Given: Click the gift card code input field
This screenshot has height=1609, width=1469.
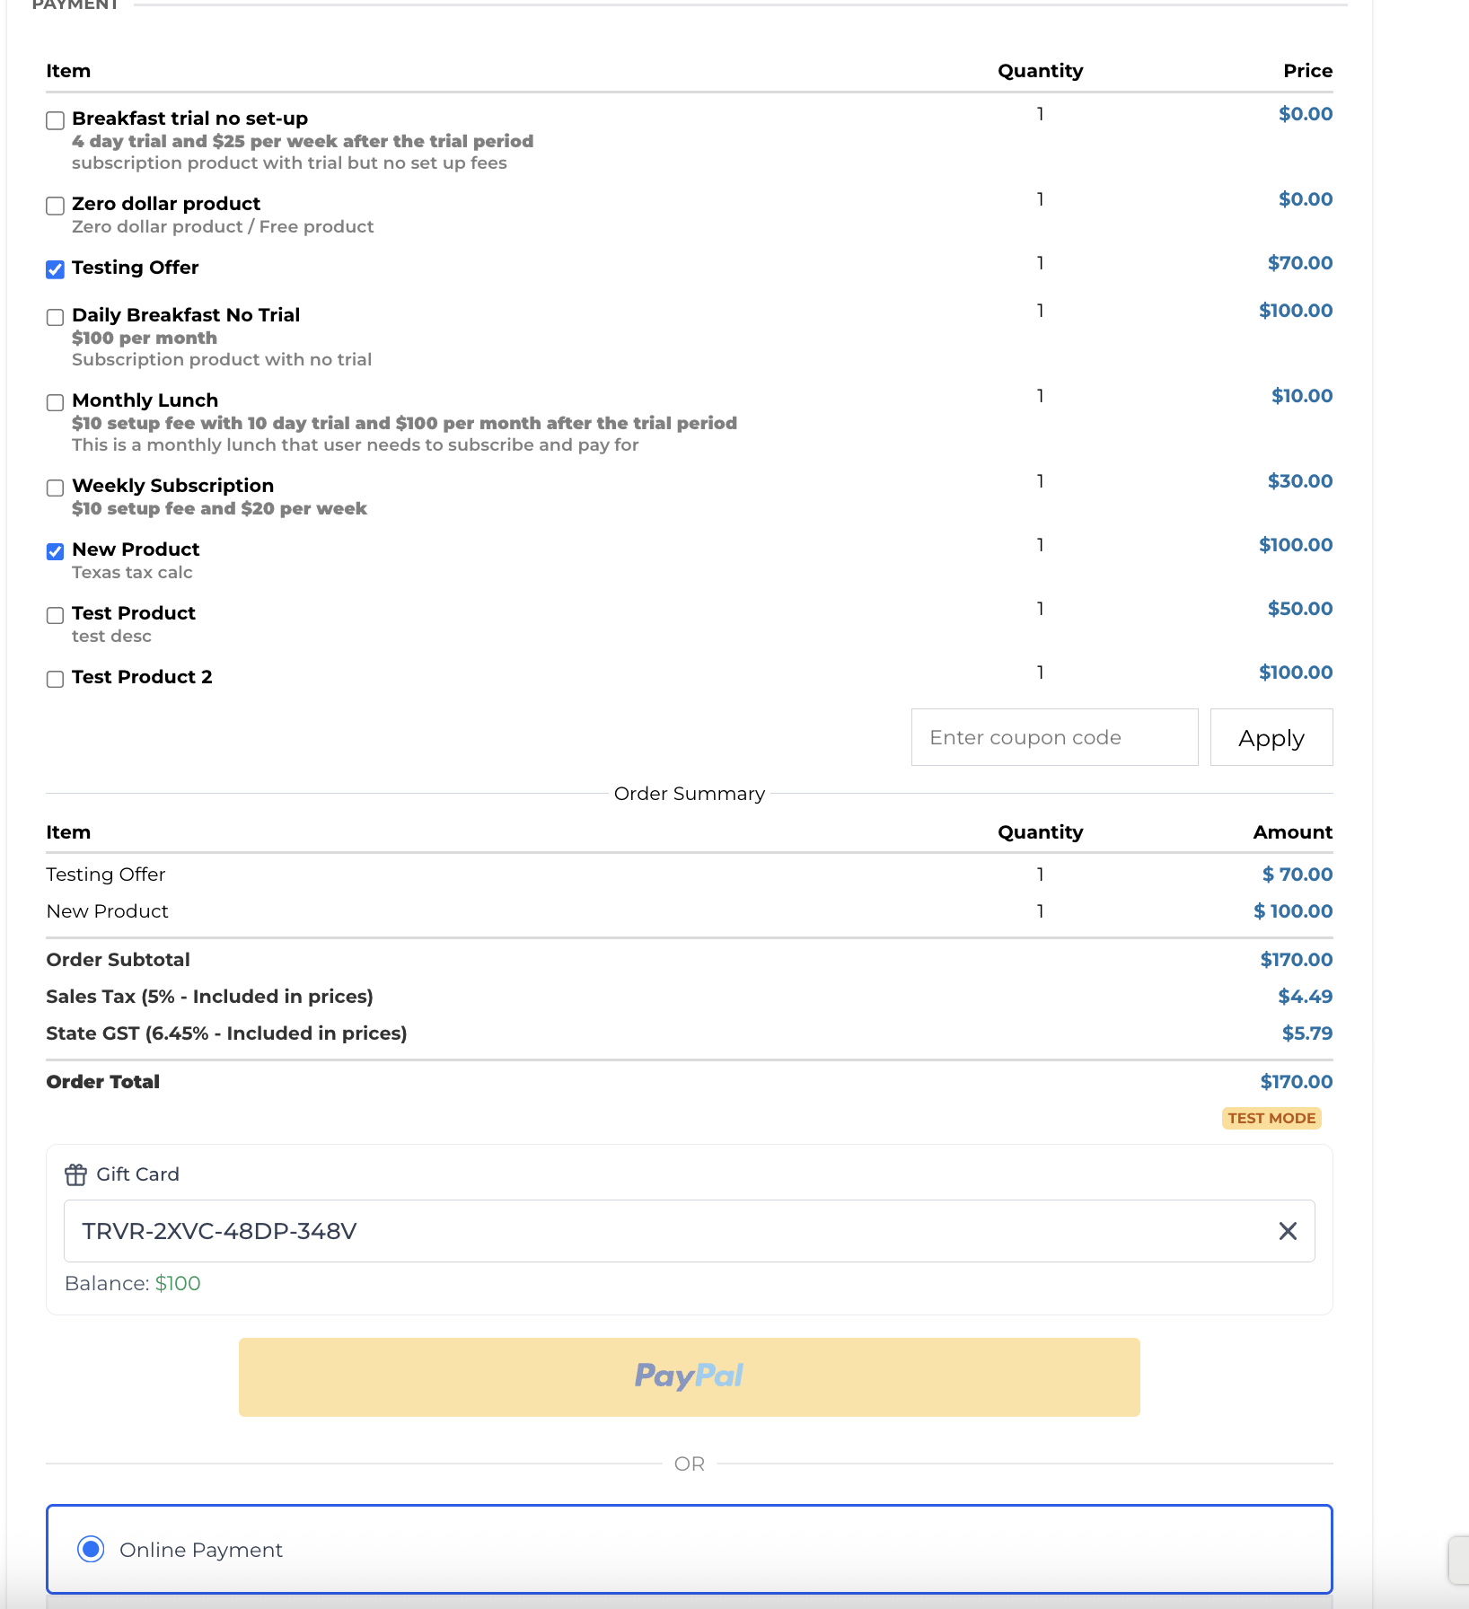Looking at the screenshot, I should 664,1231.
